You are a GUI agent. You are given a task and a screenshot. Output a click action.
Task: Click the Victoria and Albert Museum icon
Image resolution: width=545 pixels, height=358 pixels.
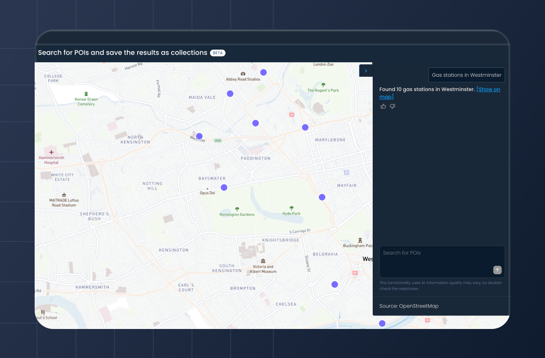[263, 261]
